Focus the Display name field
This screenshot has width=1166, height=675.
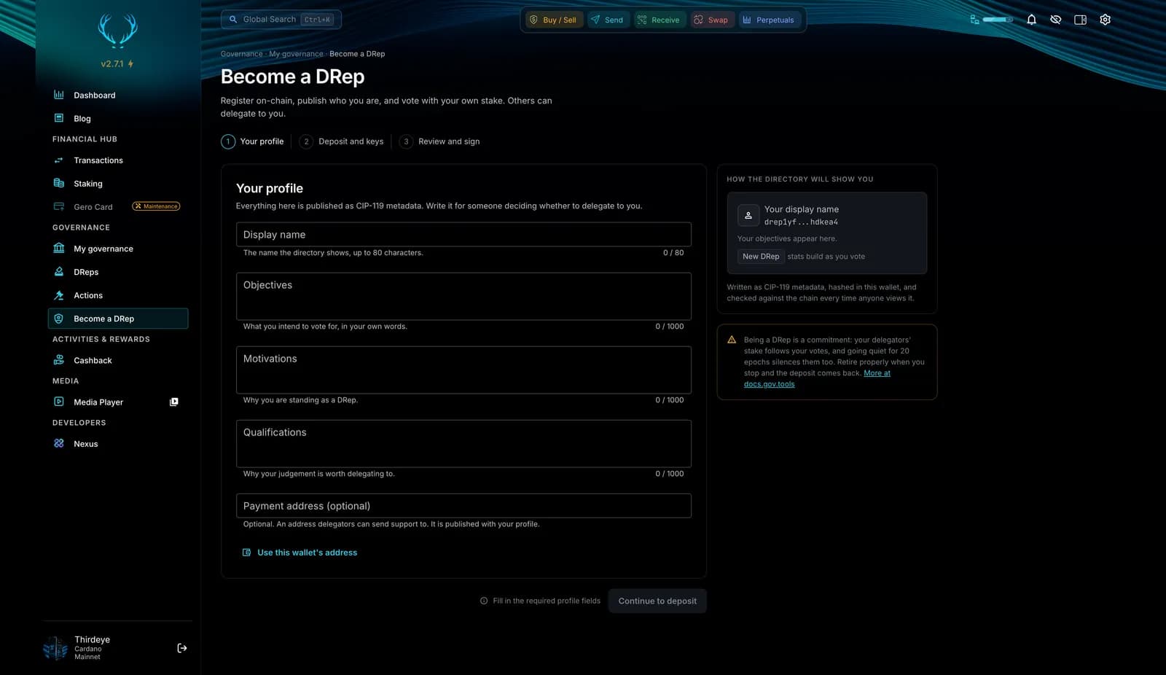pyautogui.click(x=463, y=235)
